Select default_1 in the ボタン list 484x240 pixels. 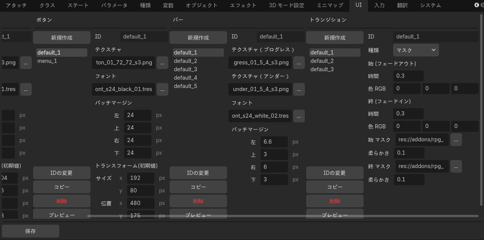tap(62, 53)
